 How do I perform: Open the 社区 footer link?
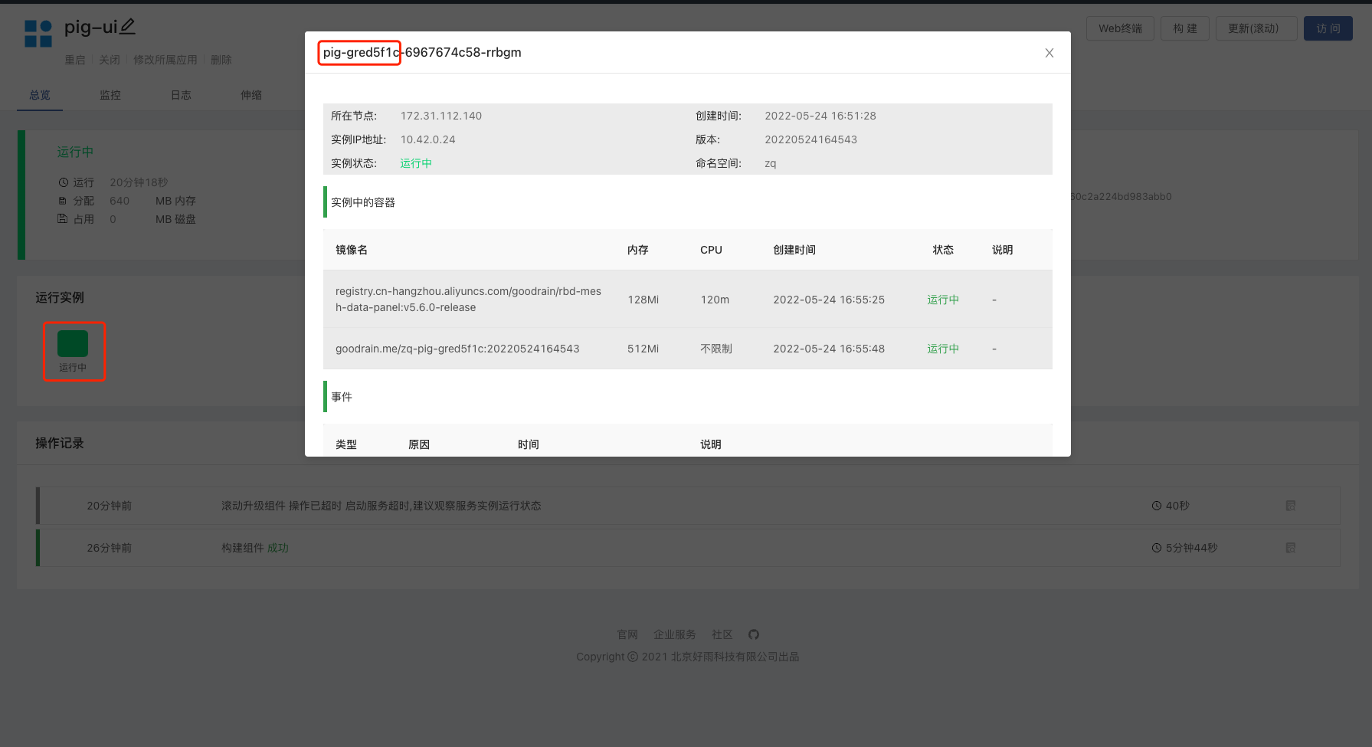click(722, 634)
